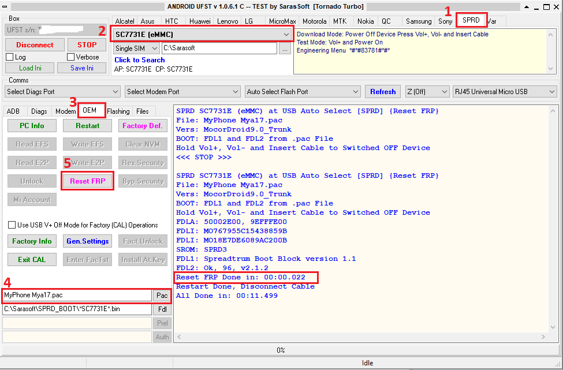Open the Modem tab
The width and height of the screenshot is (563, 370).
pyautogui.click(x=65, y=111)
